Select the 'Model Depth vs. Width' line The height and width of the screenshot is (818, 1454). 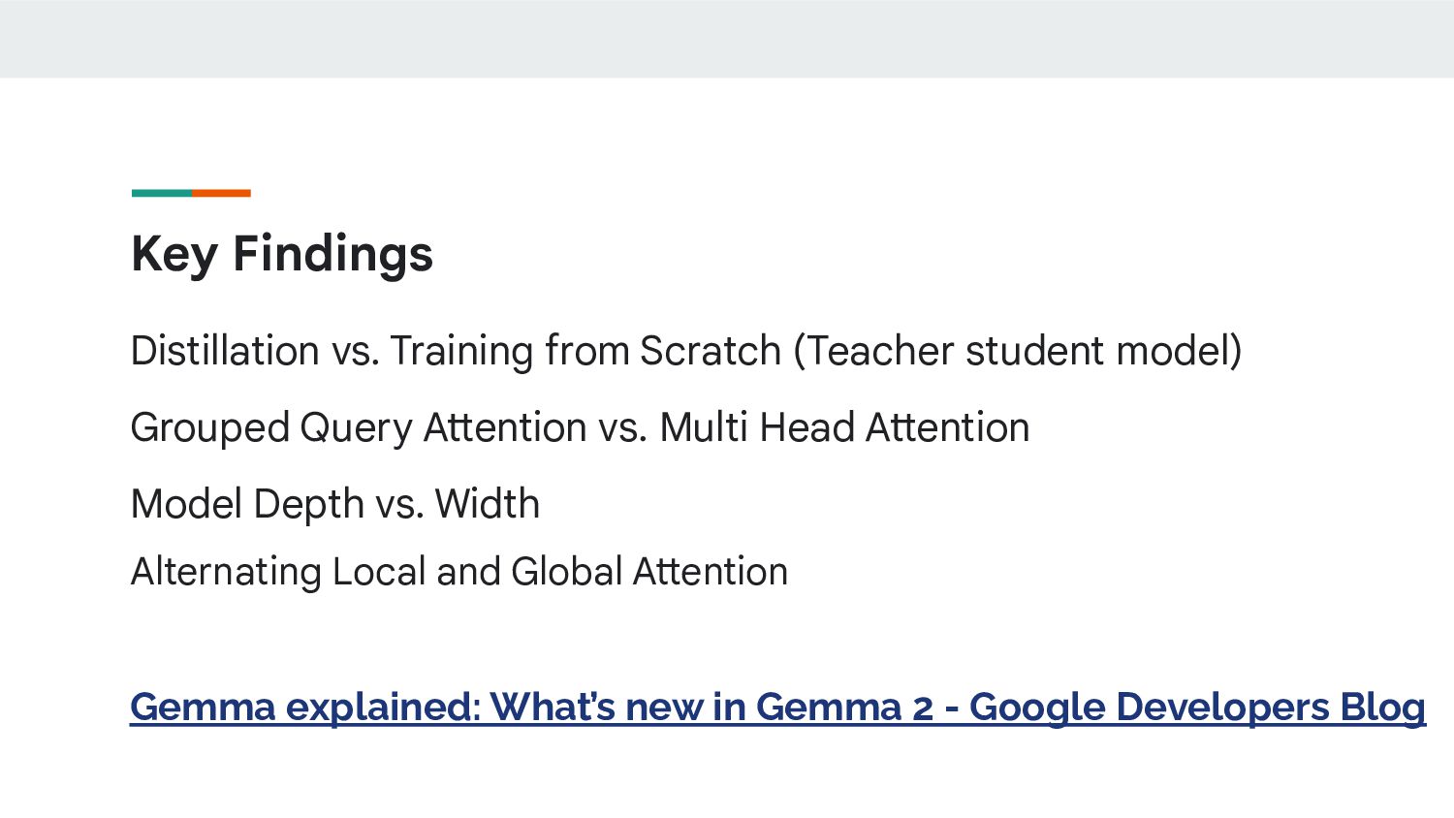335,504
